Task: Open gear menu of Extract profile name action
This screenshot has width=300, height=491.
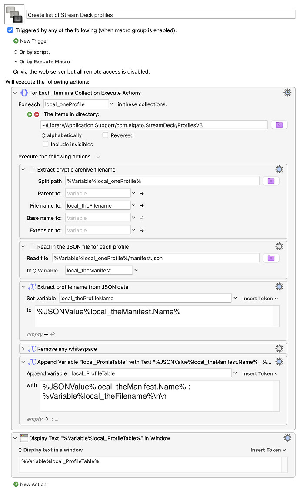Action: coord(279,286)
